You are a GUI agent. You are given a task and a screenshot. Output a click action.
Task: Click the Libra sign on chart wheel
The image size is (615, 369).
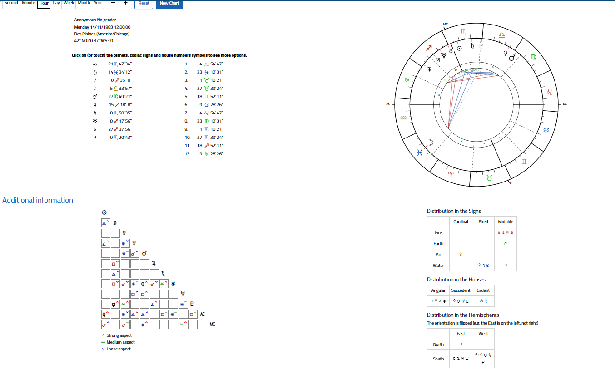click(501, 35)
